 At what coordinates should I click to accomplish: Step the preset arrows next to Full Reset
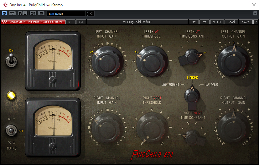coord(87,14)
